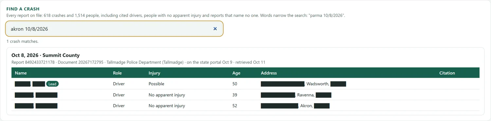This screenshot has height=121, width=491.
Task: Sort by the Age column header
Action: (236, 73)
